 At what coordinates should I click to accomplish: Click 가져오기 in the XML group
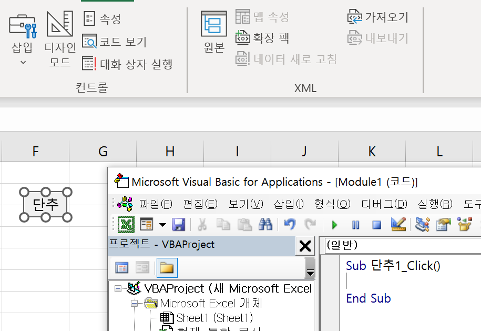[x=378, y=17]
